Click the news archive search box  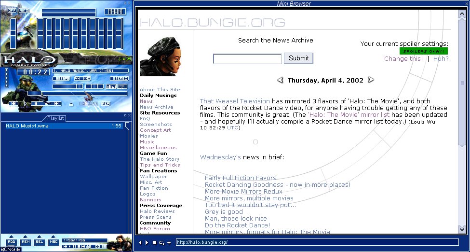(247, 59)
